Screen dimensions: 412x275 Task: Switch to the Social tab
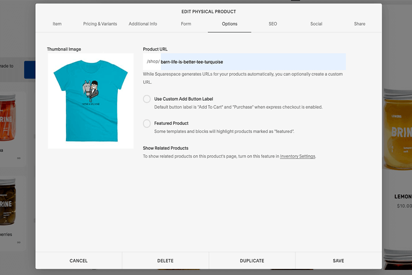(x=316, y=24)
